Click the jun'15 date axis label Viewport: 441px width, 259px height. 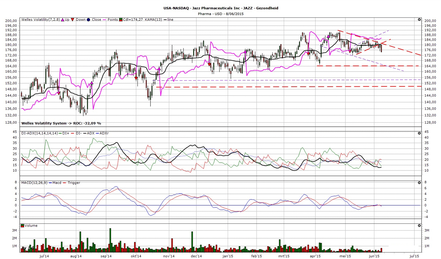point(374,256)
